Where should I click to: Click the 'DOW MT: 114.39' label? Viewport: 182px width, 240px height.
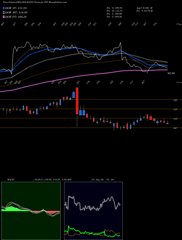coord(16,12)
